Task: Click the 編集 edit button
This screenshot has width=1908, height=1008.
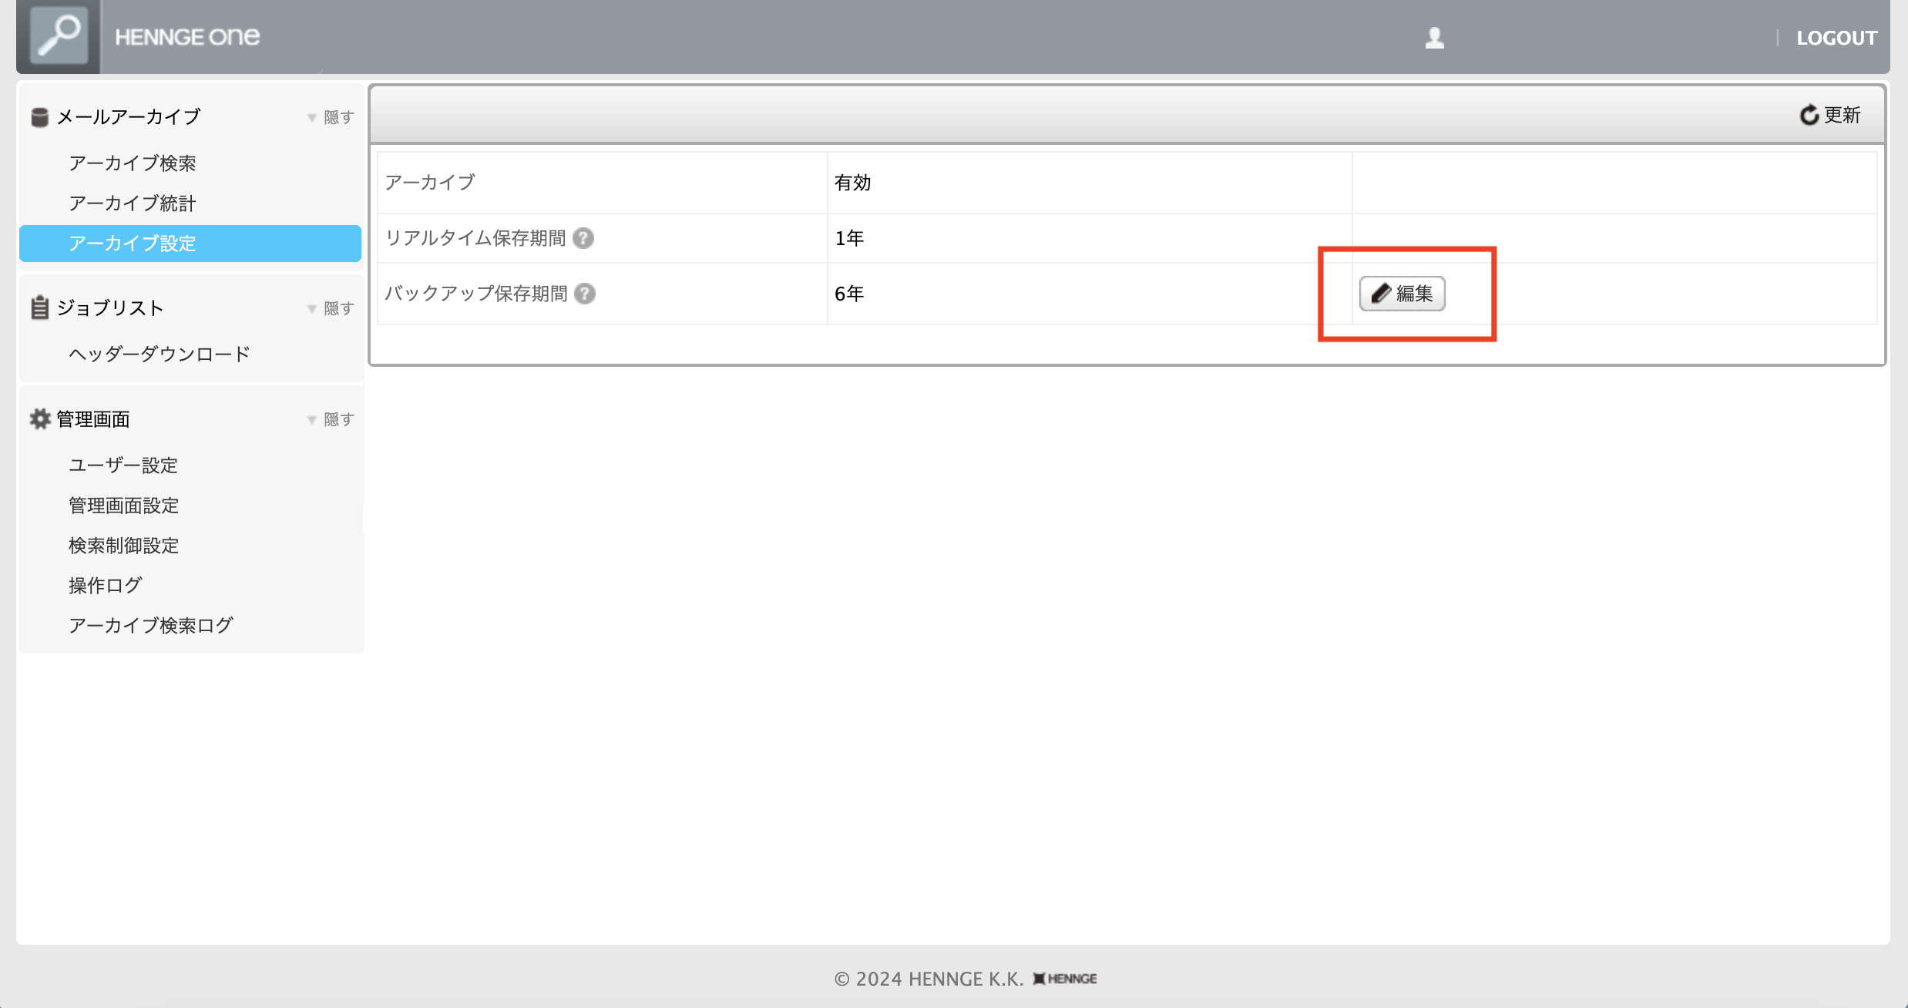Action: [1402, 294]
